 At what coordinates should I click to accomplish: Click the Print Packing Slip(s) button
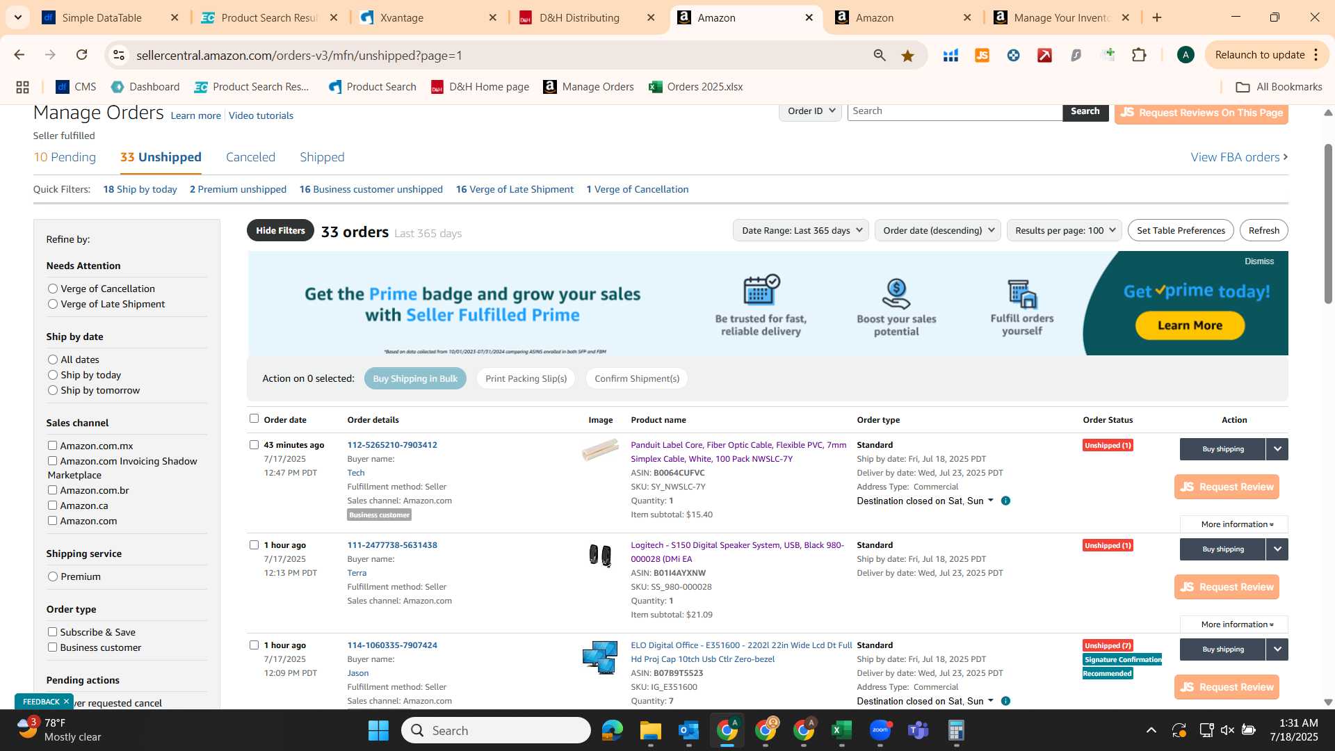526,378
